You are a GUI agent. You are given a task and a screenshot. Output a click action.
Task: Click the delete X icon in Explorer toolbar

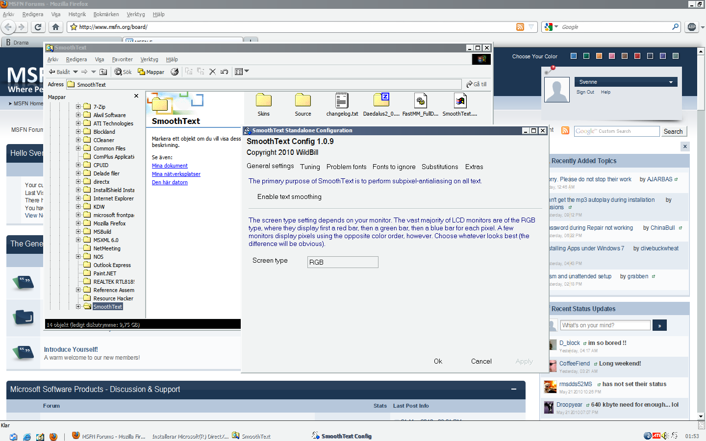[x=212, y=72]
